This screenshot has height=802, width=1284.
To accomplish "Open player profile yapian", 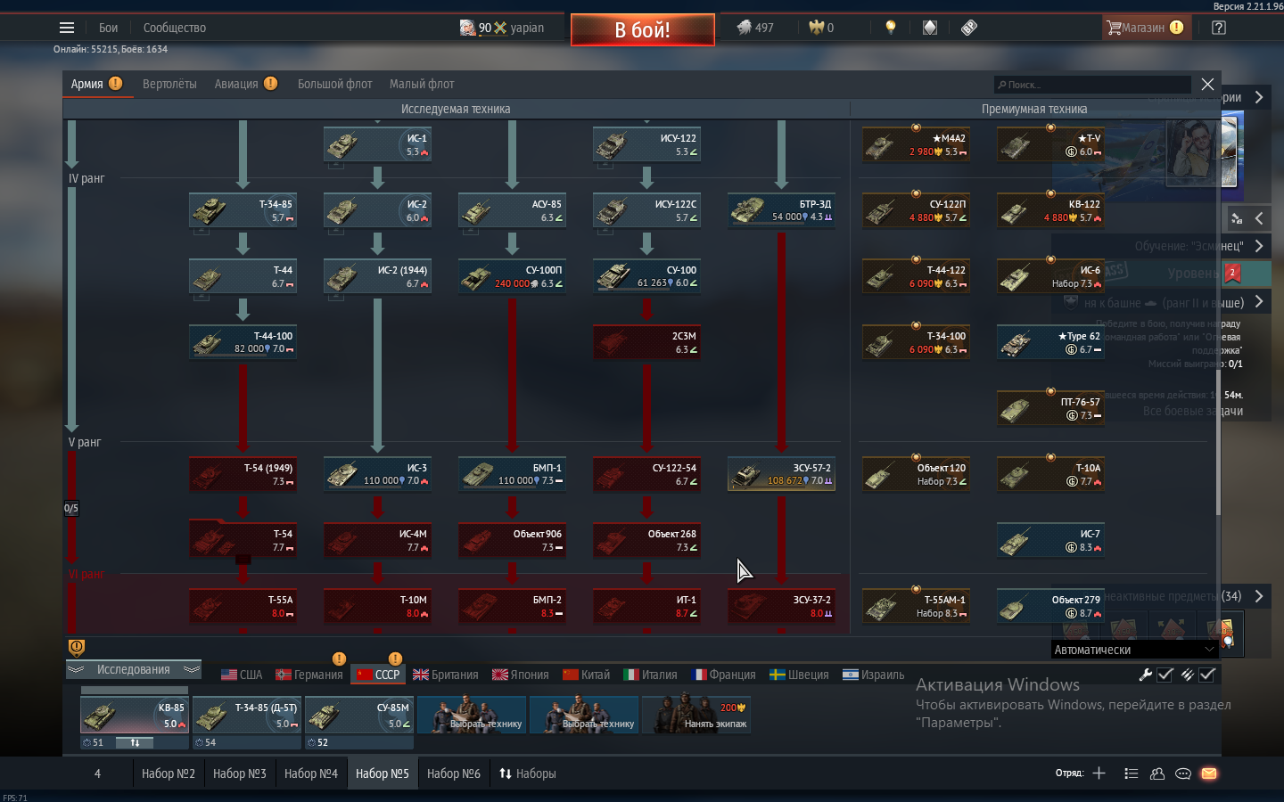I will point(502,28).
